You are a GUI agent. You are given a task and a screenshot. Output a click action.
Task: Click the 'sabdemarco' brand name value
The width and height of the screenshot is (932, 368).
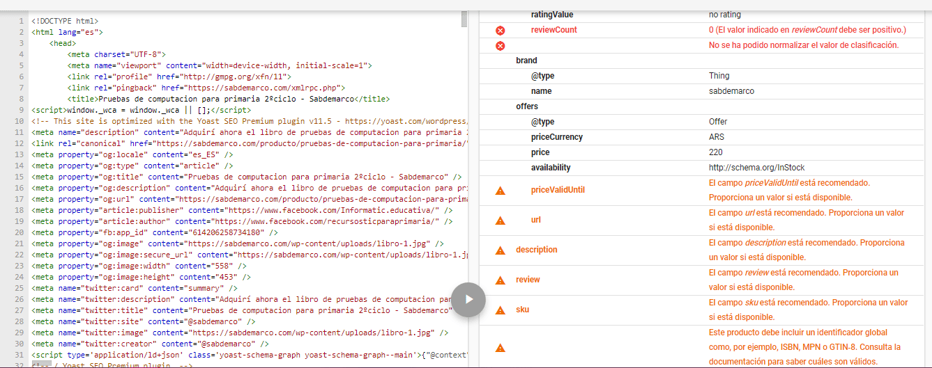point(732,91)
